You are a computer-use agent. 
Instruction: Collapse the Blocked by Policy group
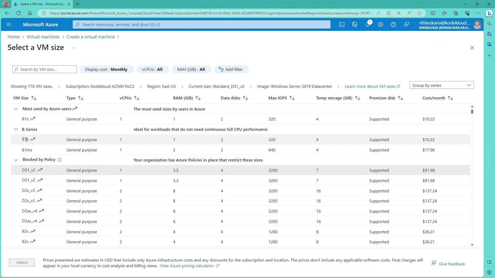[16, 160]
